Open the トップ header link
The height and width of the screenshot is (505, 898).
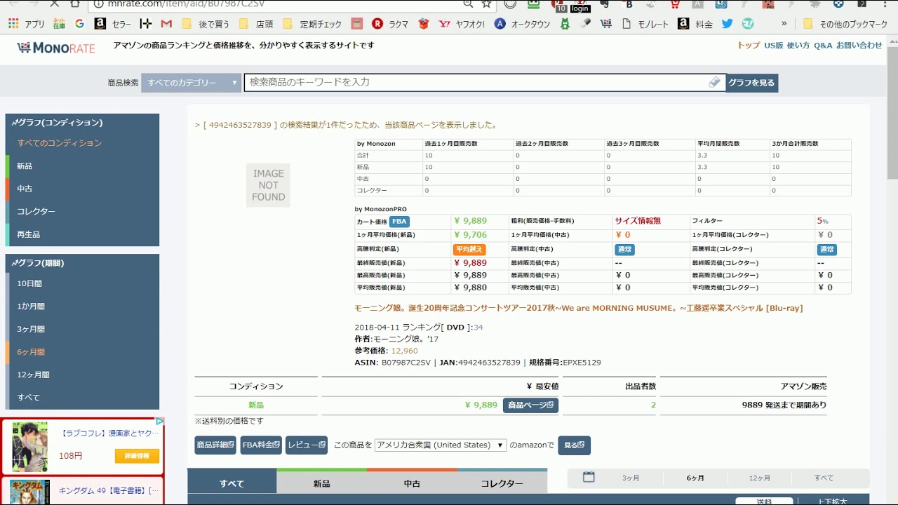(749, 45)
